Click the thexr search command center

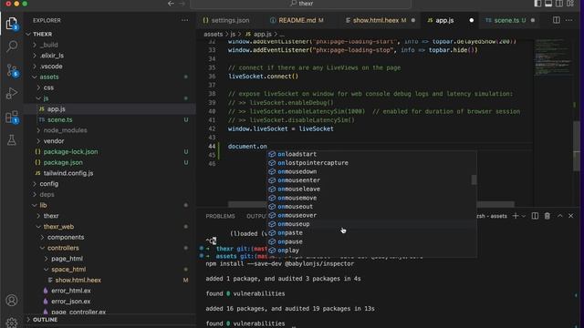(x=301, y=4)
